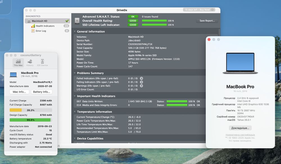281x164 pixels.
Task: Click '0 issues found' text in DriveDx
Action: click(x=150, y=17)
